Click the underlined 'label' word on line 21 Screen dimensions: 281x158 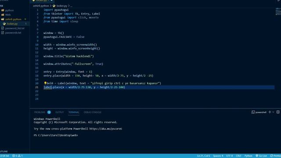click(x=48, y=87)
